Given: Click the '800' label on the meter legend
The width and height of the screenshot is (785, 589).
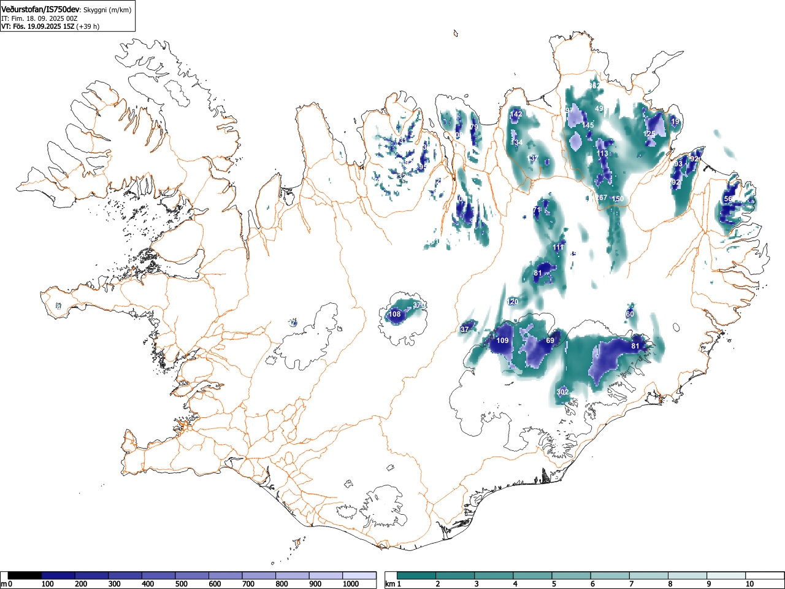Looking at the screenshot, I should 281,584.
